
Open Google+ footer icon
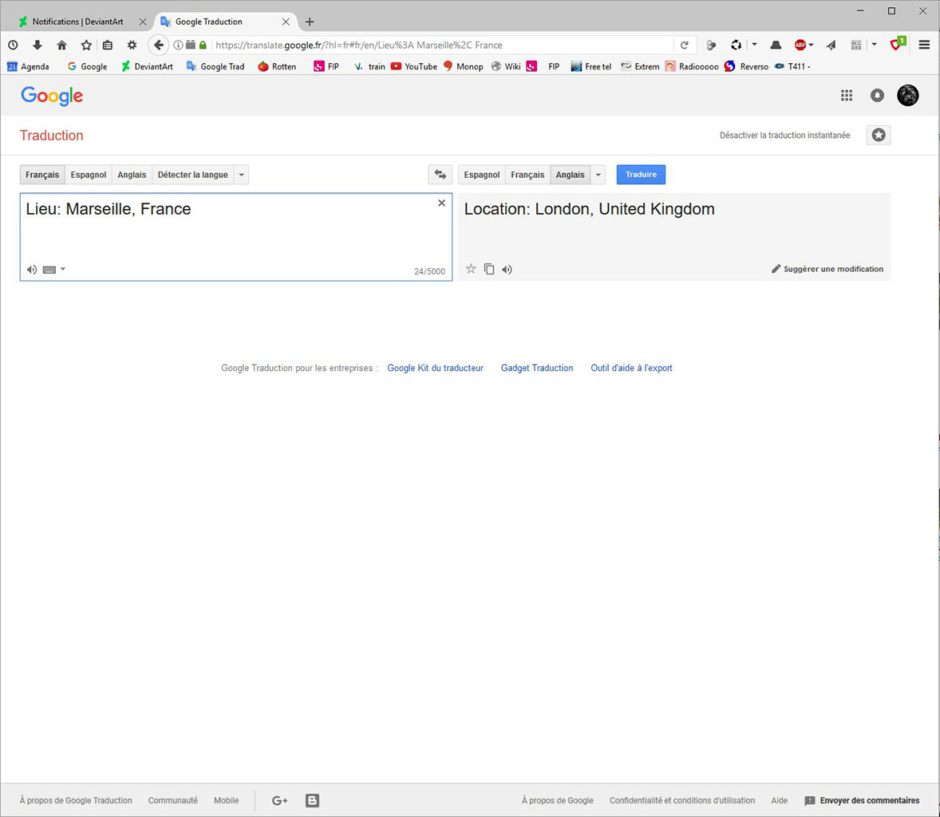[x=279, y=800]
